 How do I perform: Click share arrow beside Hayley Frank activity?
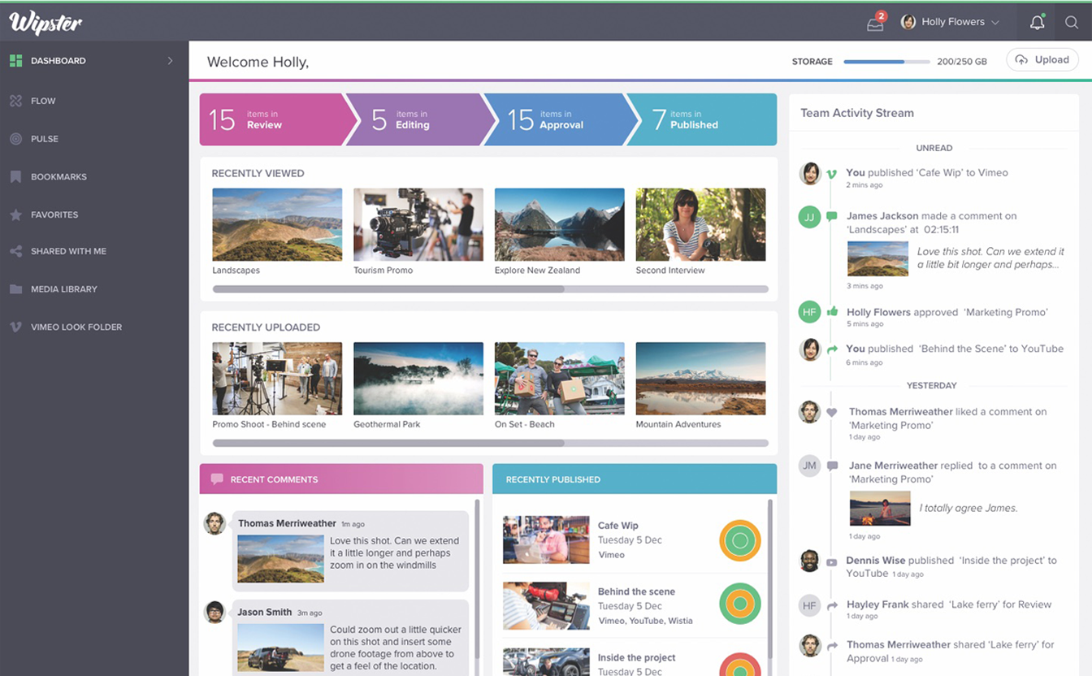(x=832, y=605)
